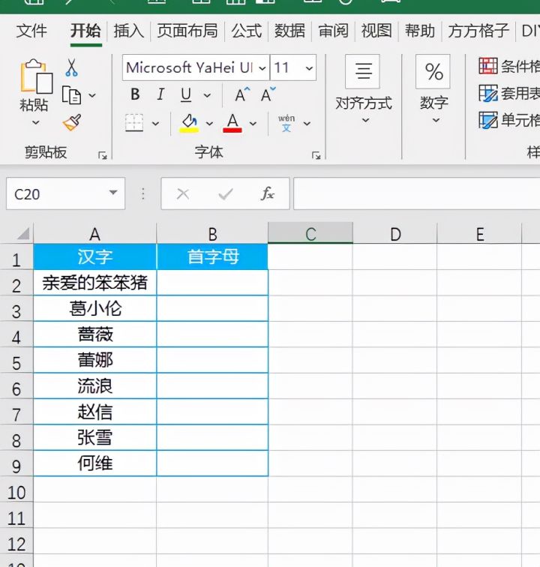
Task: Click the Cell Styles icon
Action: click(x=488, y=120)
